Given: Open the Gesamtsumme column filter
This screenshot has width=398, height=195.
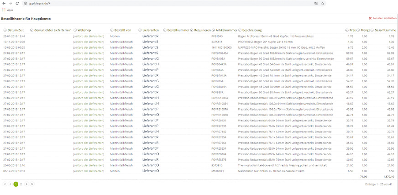Looking at the screenshot, I should pyautogui.click(x=372, y=30).
